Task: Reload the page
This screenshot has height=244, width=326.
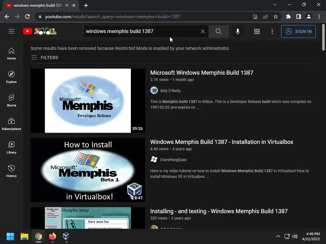Action: (27, 17)
